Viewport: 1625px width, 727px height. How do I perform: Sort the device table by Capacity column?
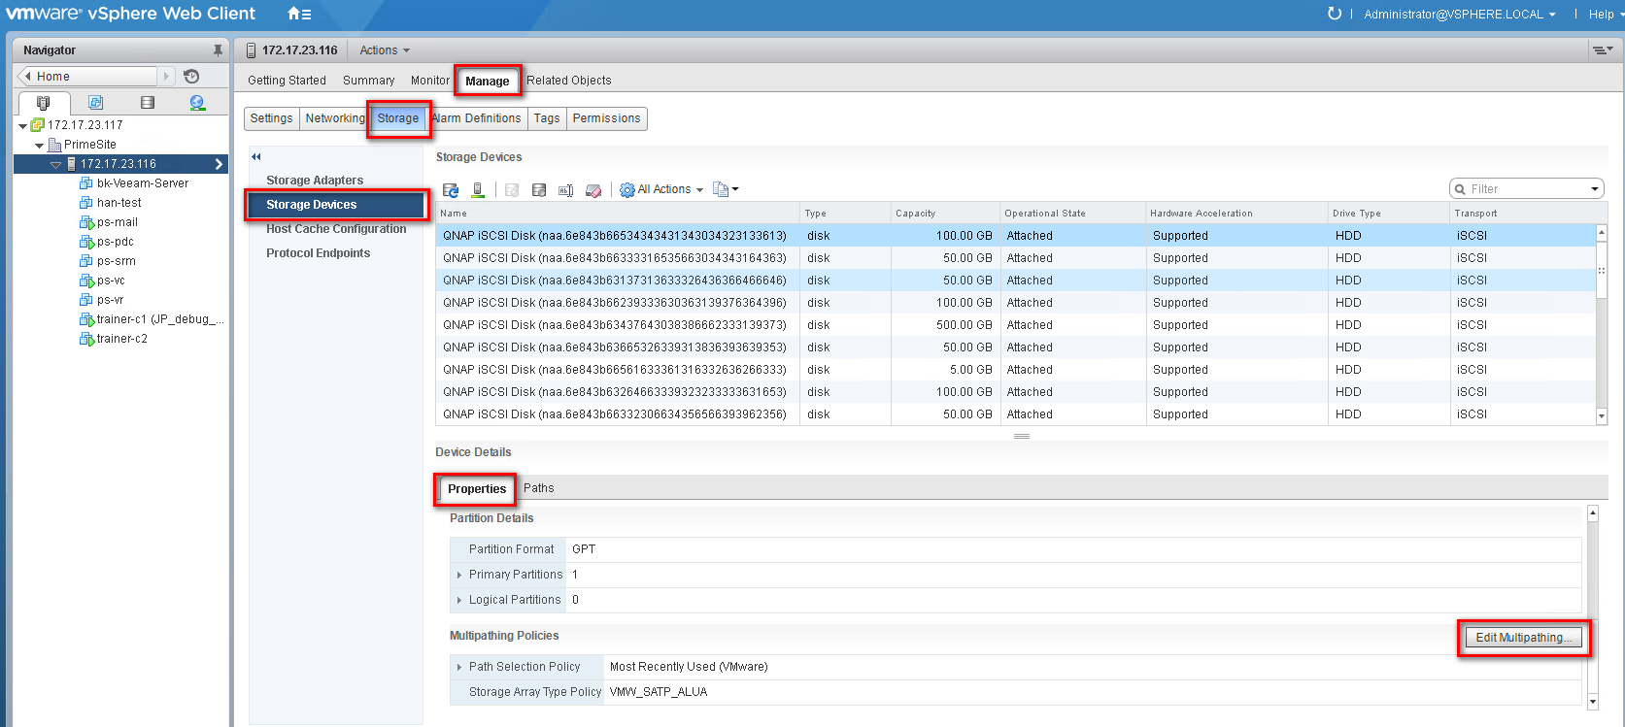[x=945, y=214]
